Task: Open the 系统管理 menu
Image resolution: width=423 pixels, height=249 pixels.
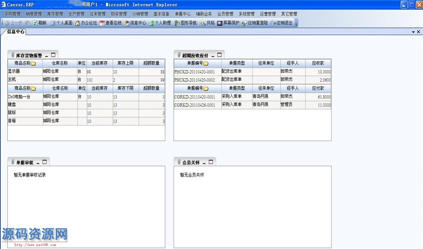Action: pos(247,14)
